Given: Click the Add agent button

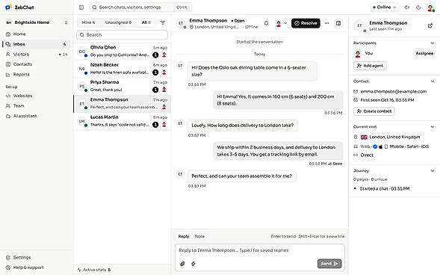Looking at the screenshot, I should tap(370, 66).
